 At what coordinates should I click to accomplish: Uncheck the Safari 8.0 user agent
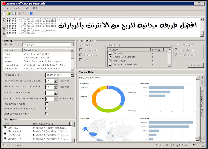5,128
